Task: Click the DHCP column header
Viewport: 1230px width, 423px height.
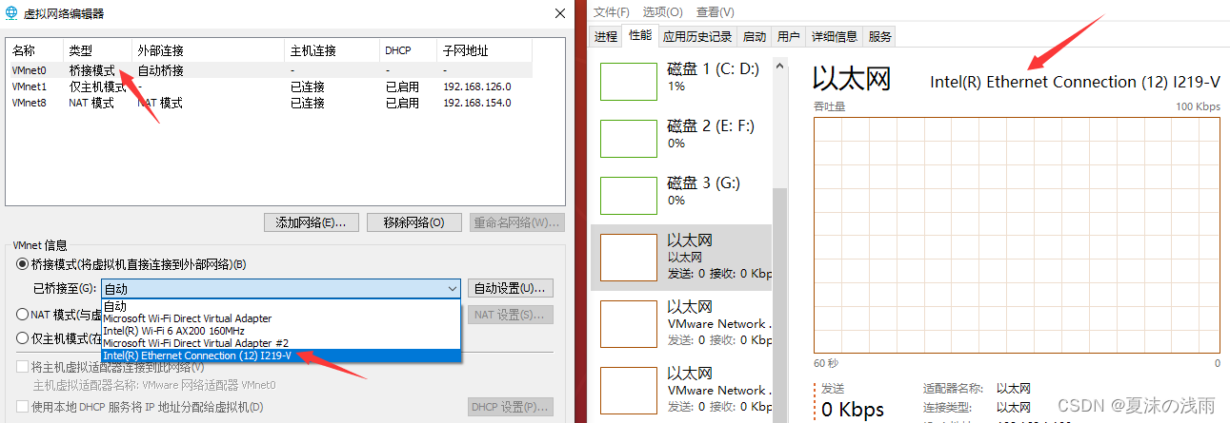Action: (409, 50)
